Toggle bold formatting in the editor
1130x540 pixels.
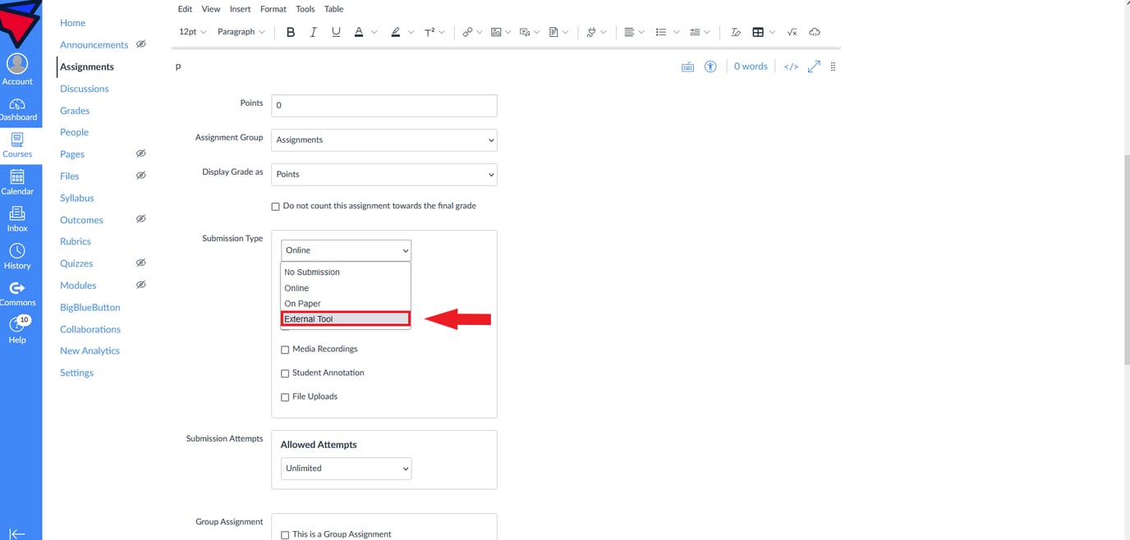[x=290, y=31]
